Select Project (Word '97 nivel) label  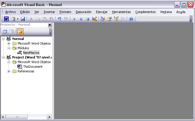[x=32, y=57]
